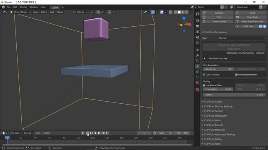The image size is (268, 150).
Task: Open the Window menu
Action: (x=33, y=7)
